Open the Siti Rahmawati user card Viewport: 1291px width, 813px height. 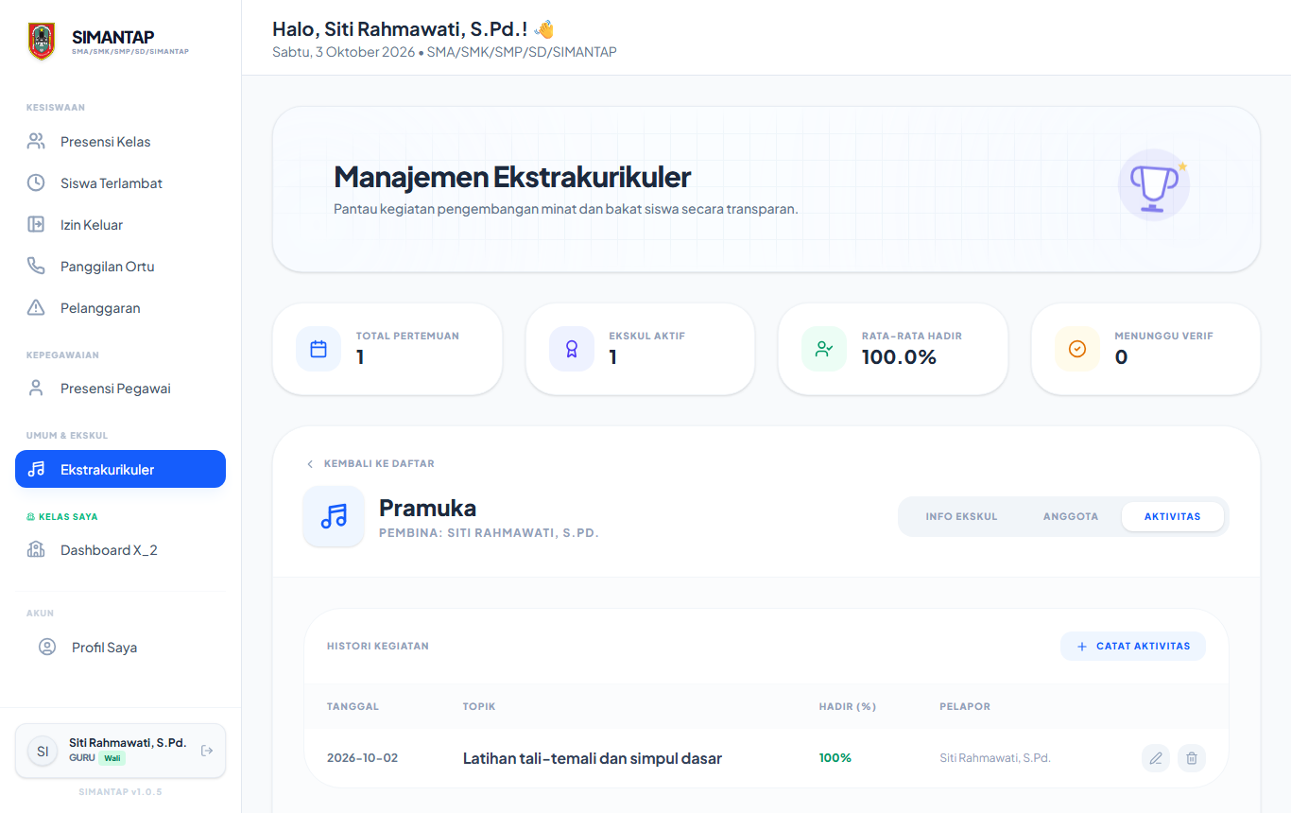tap(120, 751)
